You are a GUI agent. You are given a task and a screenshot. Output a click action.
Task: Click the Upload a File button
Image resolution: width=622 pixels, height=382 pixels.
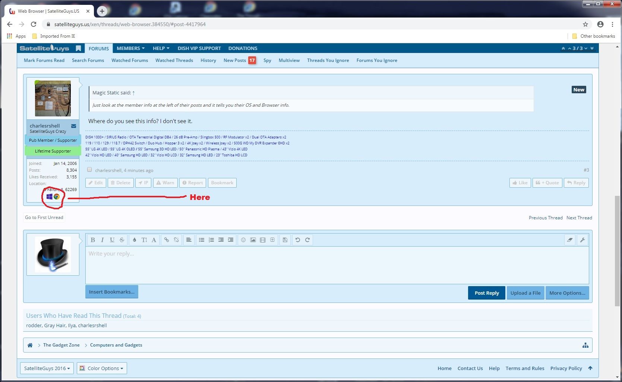pos(525,293)
